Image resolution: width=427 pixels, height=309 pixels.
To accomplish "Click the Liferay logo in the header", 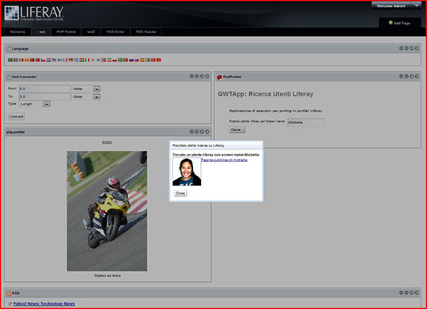I will tap(34, 13).
